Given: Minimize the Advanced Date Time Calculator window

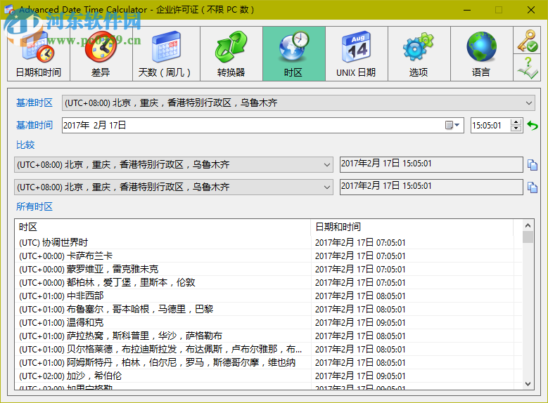Looking at the screenshot, I should (x=467, y=10).
